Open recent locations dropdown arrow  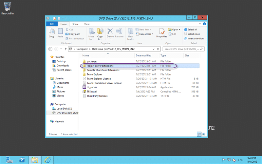[61, 49]
